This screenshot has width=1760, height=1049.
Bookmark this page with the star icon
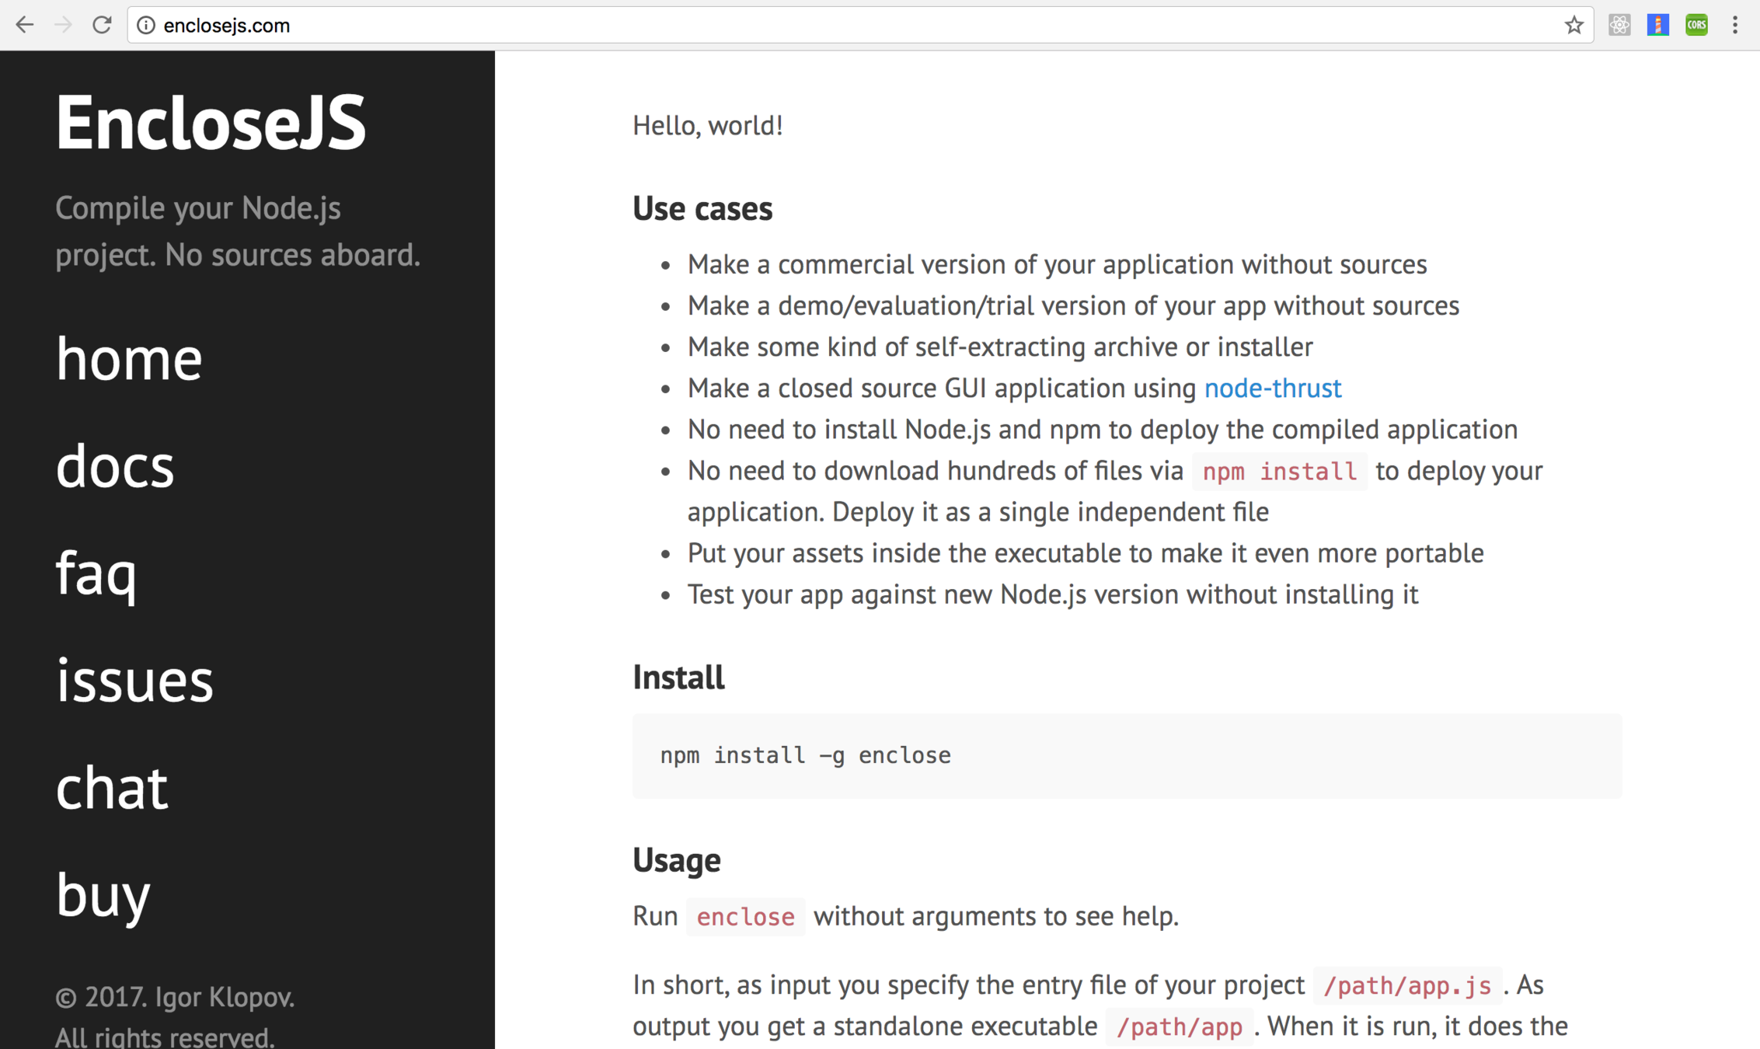1574,25
